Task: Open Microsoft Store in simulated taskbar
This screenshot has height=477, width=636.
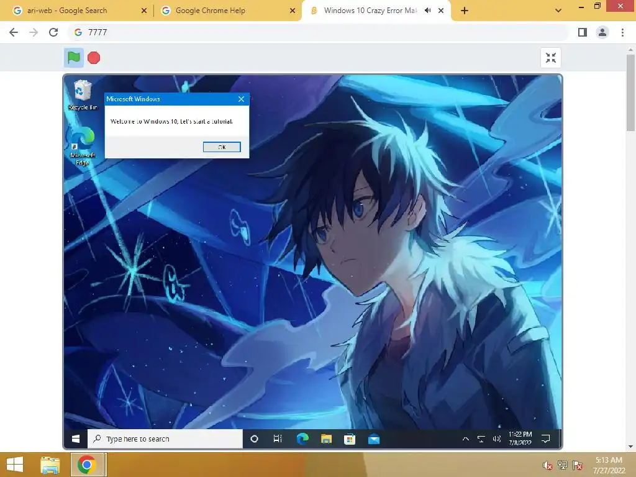Action: click(x=350, y=439)
